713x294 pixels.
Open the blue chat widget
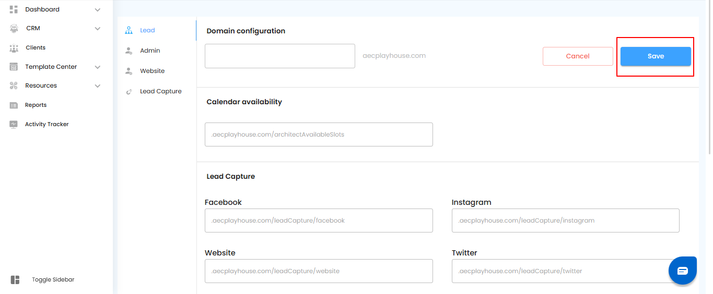tap(683, 271)
